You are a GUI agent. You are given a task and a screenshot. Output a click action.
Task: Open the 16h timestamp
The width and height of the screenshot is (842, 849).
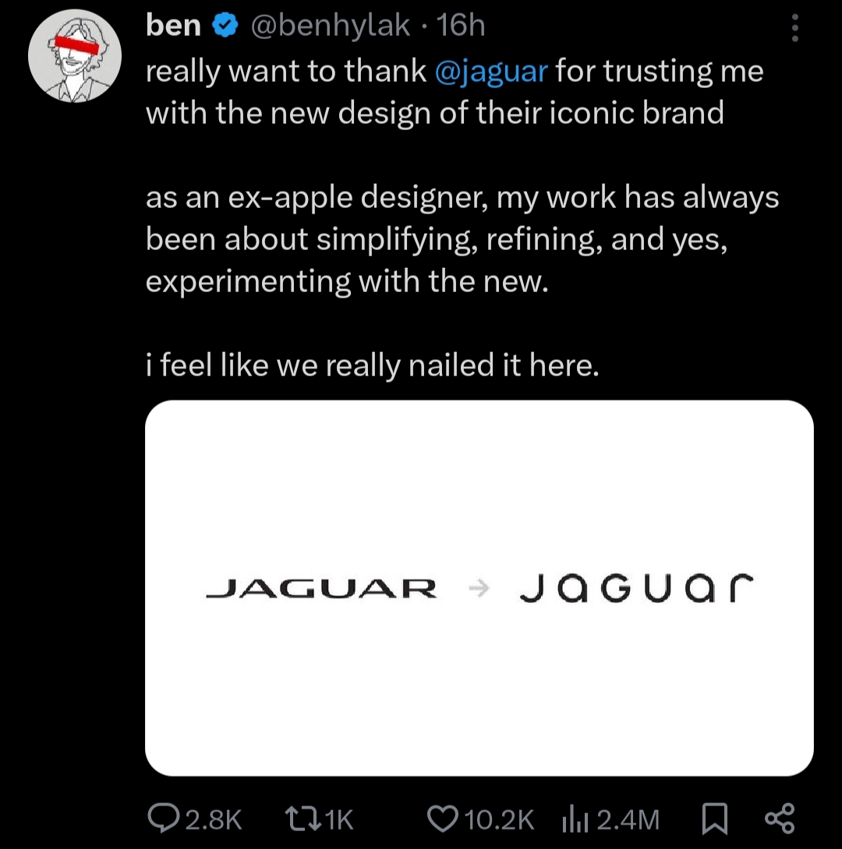pyautogui.click(x=461, y=26)
